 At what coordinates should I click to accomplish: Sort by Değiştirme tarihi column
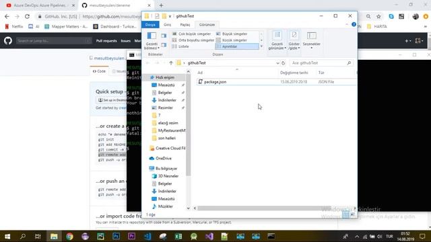tap(294, 73)
